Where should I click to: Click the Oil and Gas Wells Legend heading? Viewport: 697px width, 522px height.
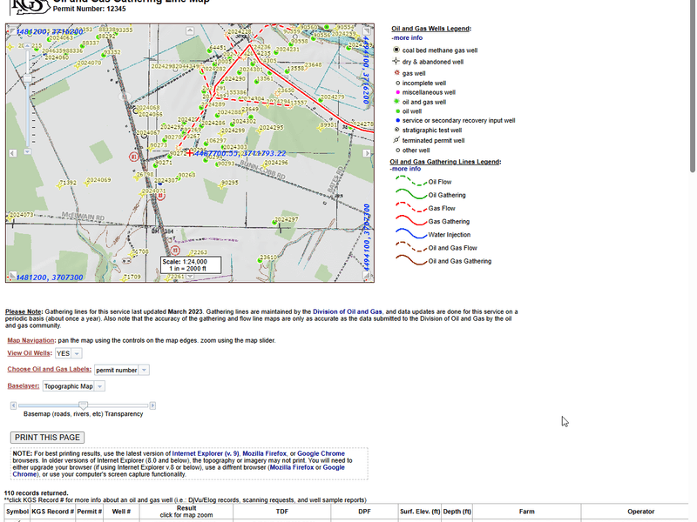pyautogui.click(x=430, y=29)
